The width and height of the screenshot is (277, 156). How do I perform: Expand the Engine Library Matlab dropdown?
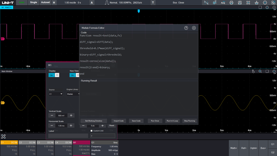pos(73,94)
